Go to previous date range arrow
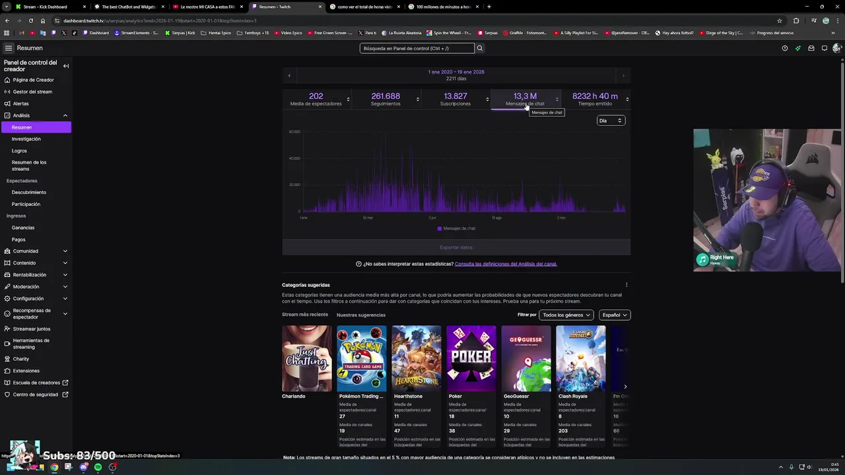845x475 pixels. tap(288, 75)
